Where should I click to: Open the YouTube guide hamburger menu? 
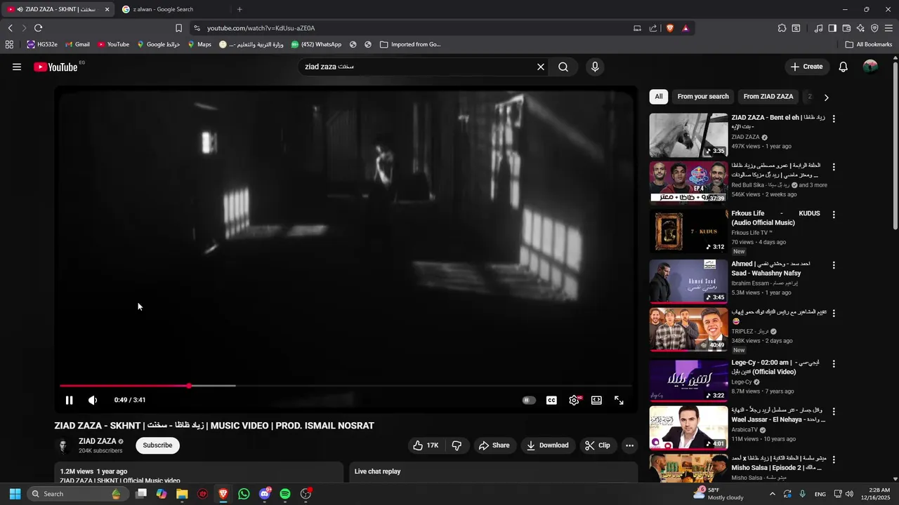(17, 67)
